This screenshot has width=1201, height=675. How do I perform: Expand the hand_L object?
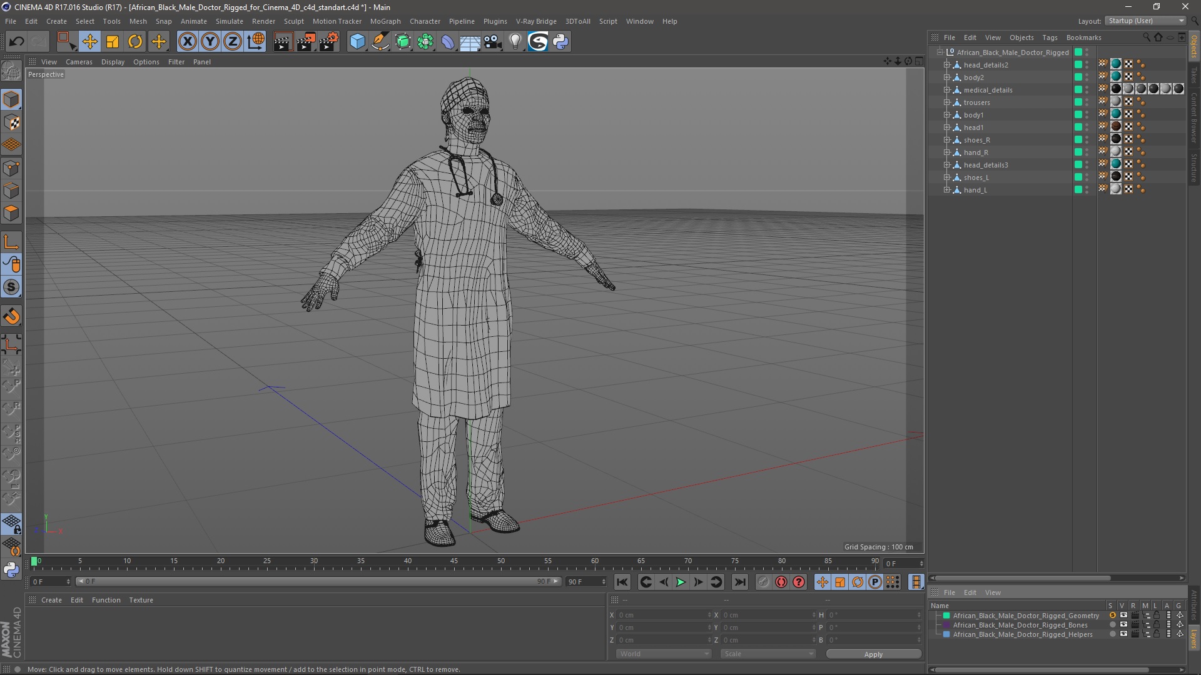pos(947,190)
